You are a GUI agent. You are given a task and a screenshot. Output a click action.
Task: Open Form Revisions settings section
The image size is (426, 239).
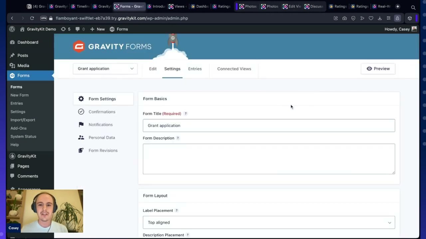pyautogui.click(x=103, y=150)
